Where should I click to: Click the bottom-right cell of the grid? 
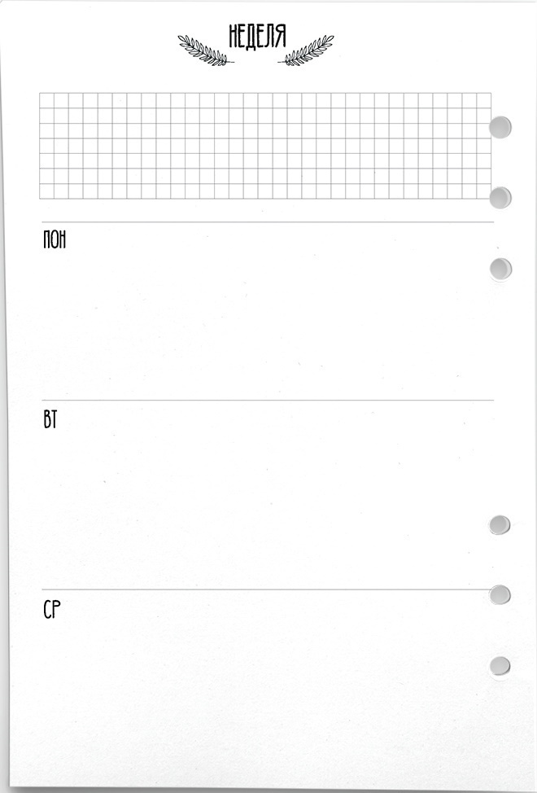pyautogui.click(x=484, y=191)
